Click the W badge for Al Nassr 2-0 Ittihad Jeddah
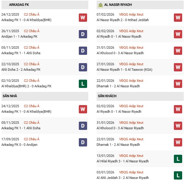Image resolution: width=184 pixels, height=182 pixels. point(178,17)
